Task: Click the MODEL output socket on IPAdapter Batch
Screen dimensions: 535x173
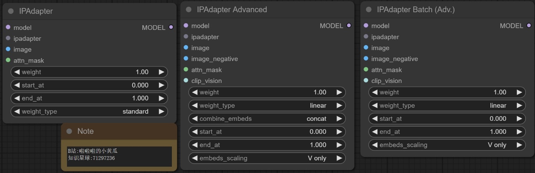Action: [529, 26]
